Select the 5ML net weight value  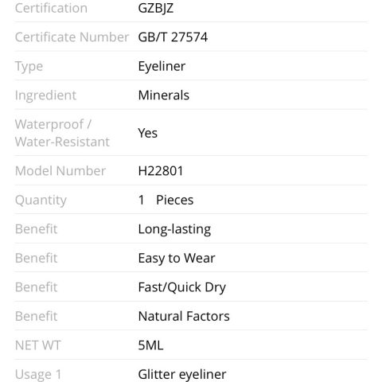pos(150,345)
